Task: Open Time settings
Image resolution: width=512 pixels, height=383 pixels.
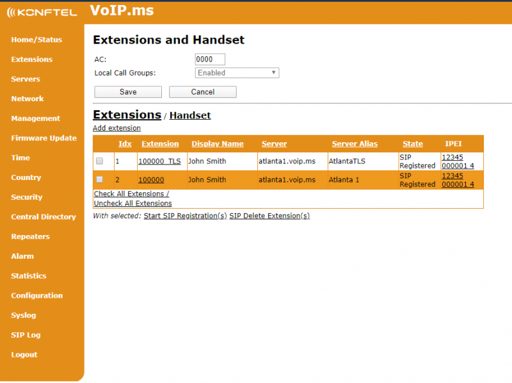Action: (x=20, y=158)
